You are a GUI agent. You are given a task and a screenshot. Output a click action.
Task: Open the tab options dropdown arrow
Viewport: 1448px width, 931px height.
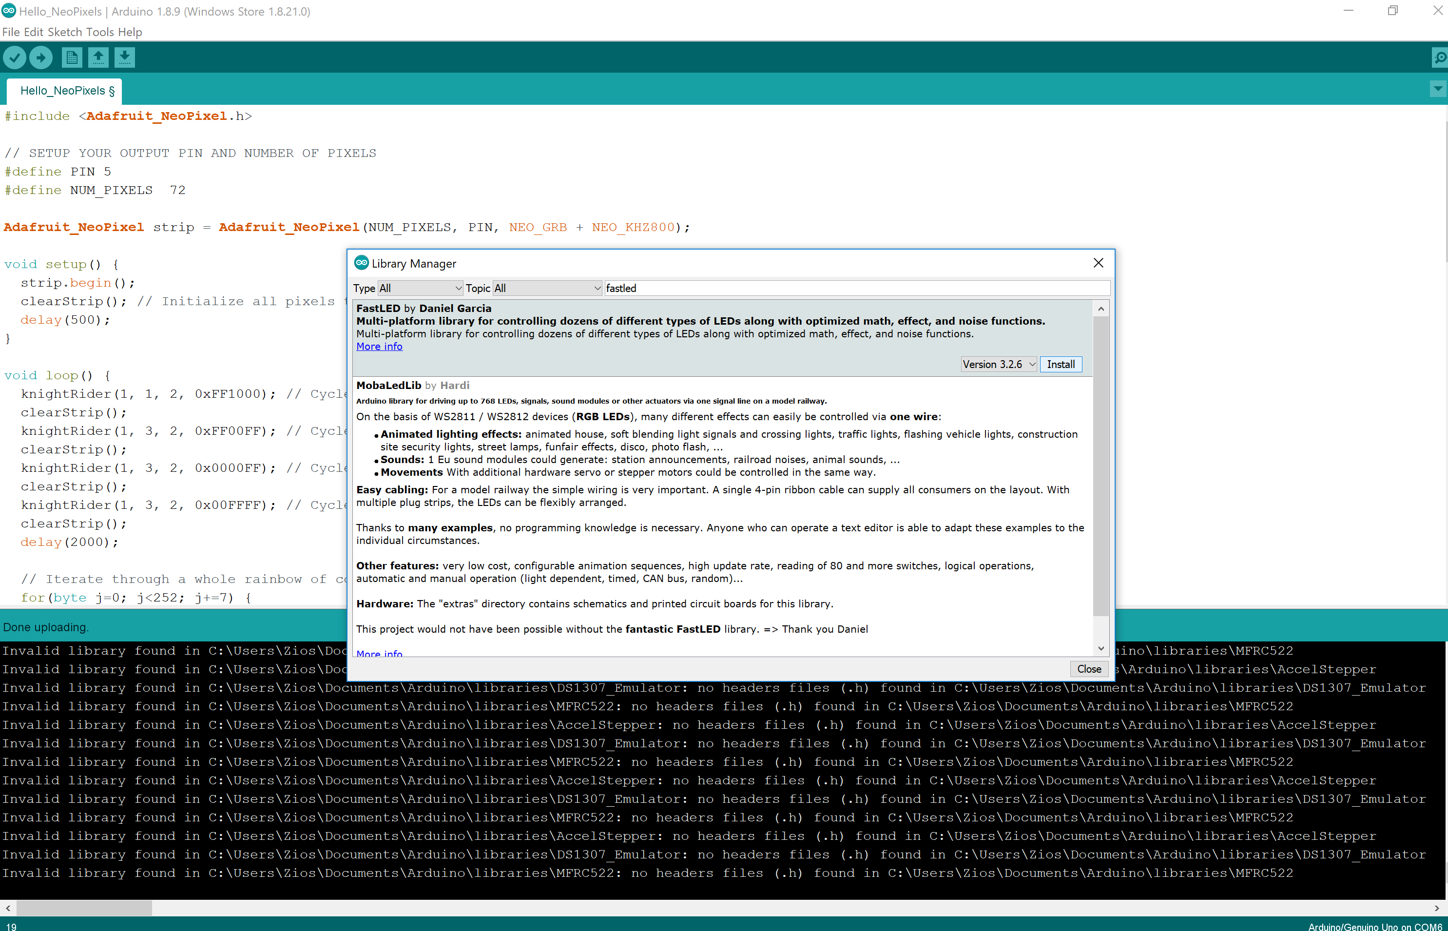point(1438,89)
